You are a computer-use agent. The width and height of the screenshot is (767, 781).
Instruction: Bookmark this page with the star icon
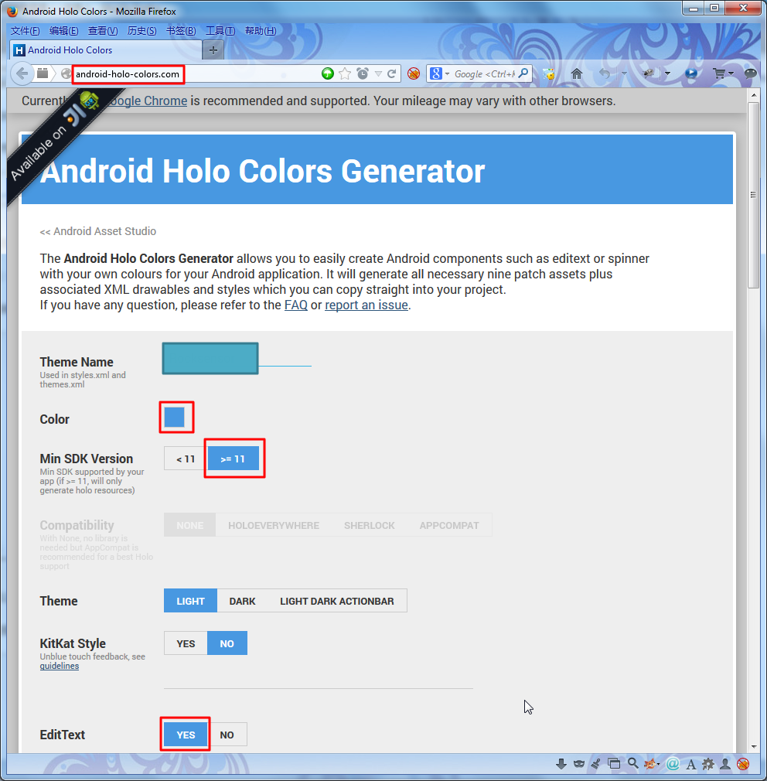345,73
